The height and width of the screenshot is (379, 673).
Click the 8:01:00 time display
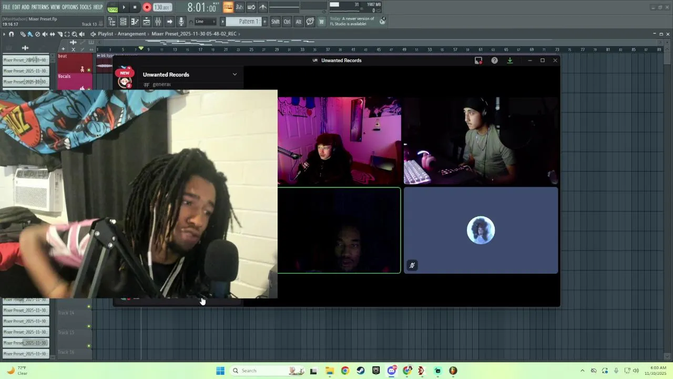(202, 8)
